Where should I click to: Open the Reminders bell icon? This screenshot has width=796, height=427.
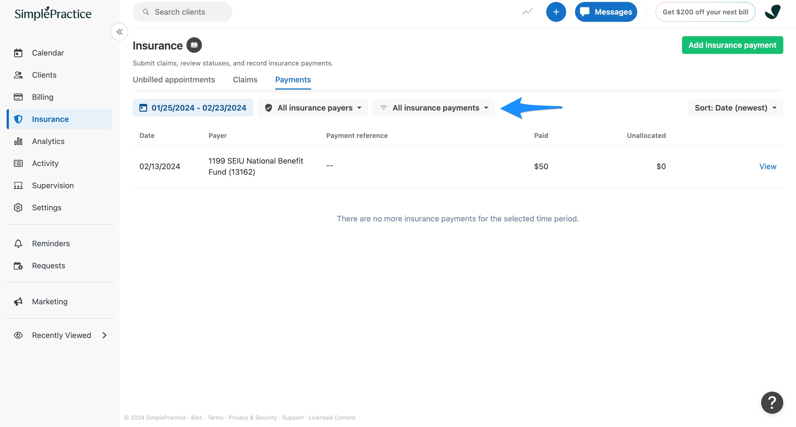pyautogui.click(x=18, y=243)
